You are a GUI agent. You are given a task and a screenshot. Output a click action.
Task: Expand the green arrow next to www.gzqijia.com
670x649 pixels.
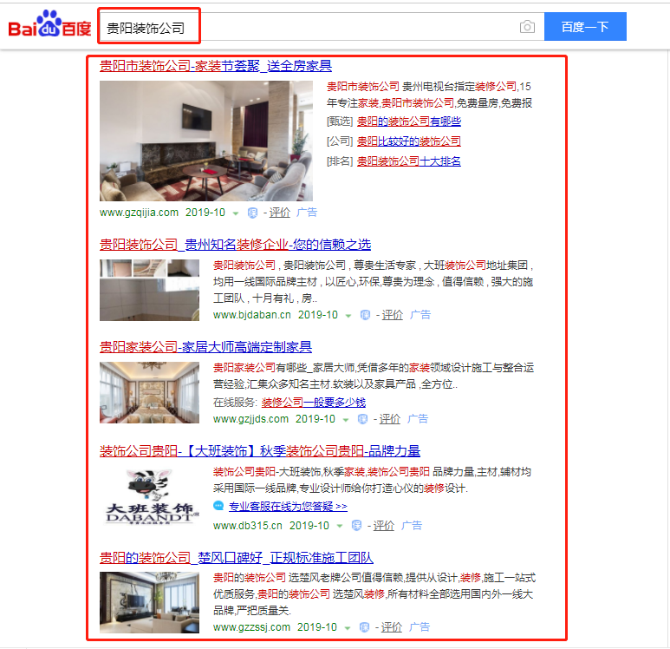[236, 213]
